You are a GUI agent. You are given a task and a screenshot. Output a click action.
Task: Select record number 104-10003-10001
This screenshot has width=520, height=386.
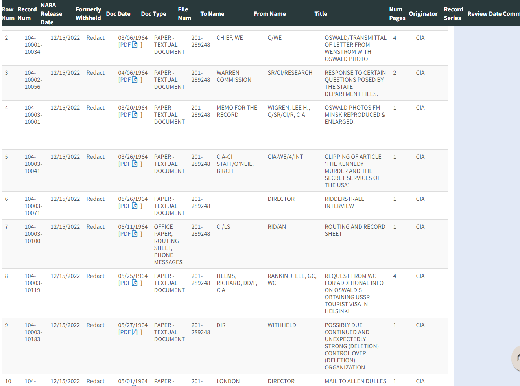click(x=33, y=115)
